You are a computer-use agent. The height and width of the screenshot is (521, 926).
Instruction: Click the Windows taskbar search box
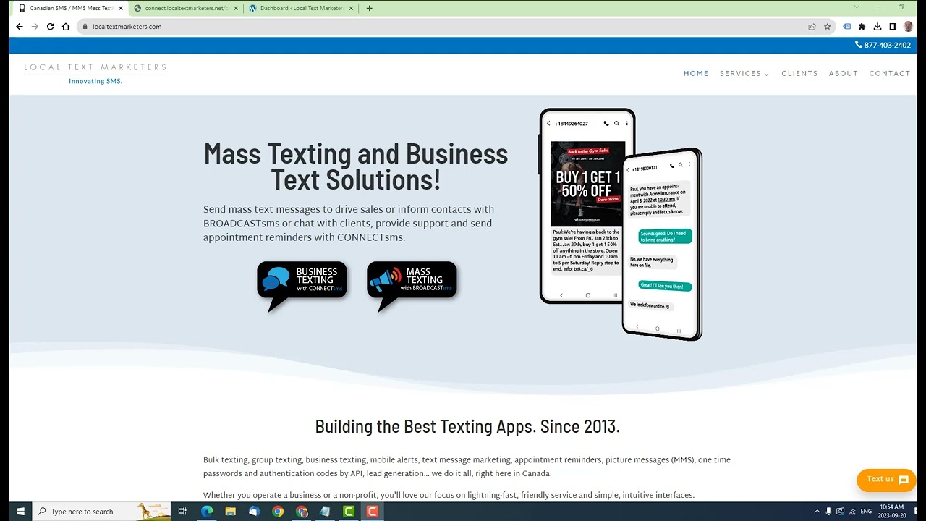click(x=101, y=512)
